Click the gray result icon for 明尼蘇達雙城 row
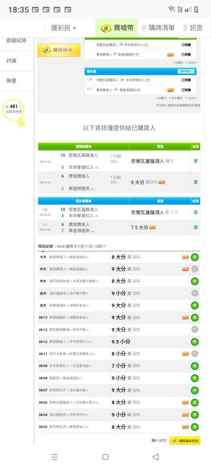 point(195,330)
